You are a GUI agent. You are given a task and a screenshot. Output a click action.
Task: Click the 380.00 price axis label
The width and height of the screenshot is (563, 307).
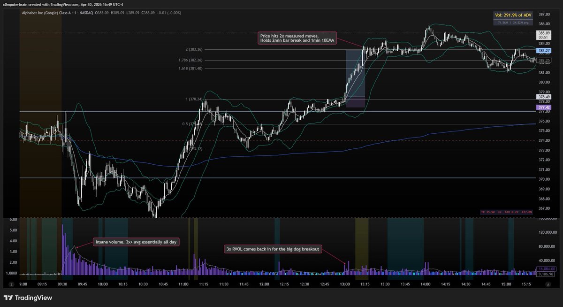tap(543, 82)
